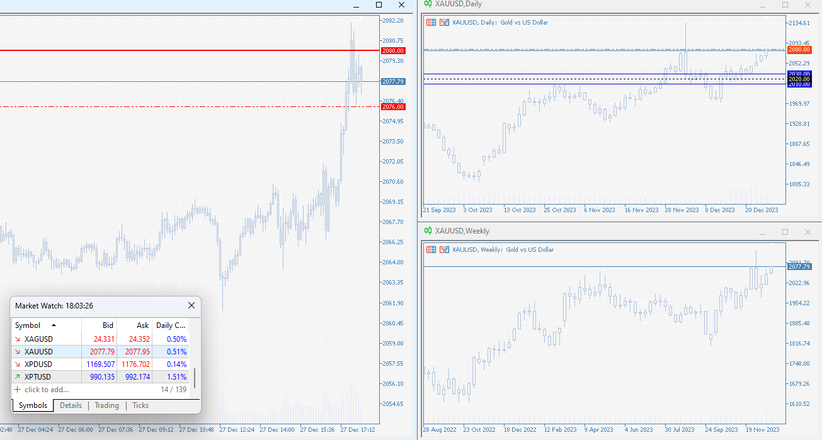Click XPTUSD daily change 1.51%
Screen dimensions: 822x440
(x=176, y=377)
